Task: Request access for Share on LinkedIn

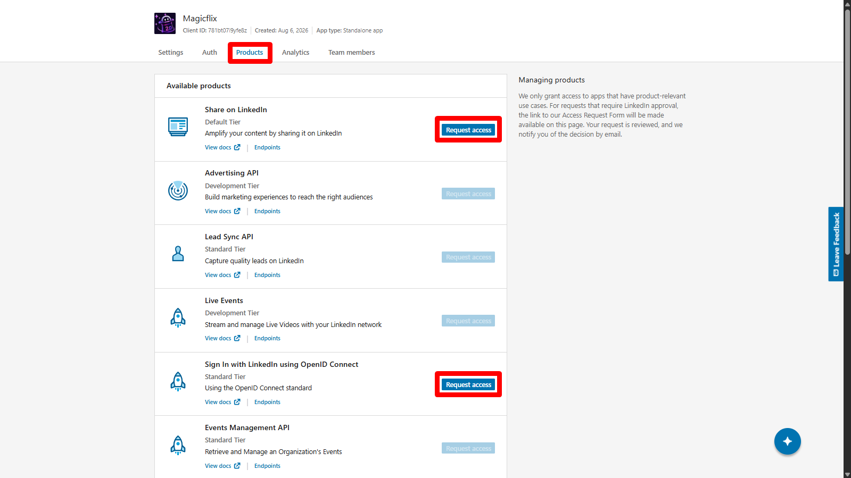Action: (x=468, y=130)
